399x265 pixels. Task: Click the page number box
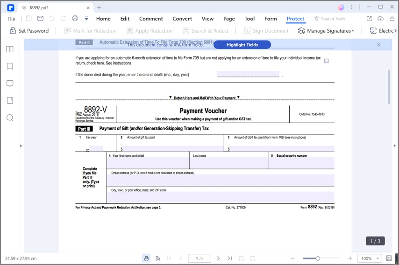(199, 258)
